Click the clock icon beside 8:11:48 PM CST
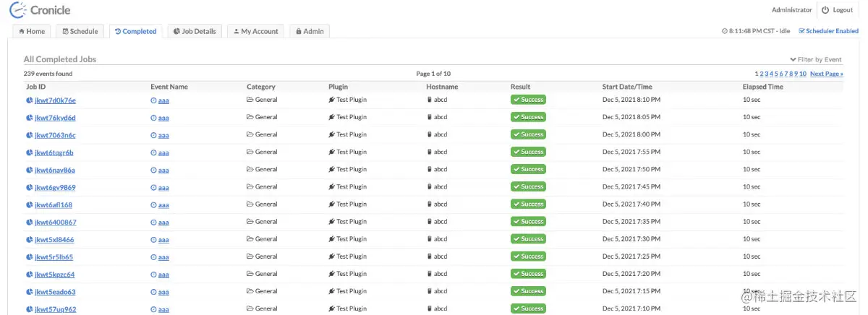 coord(725,31)
